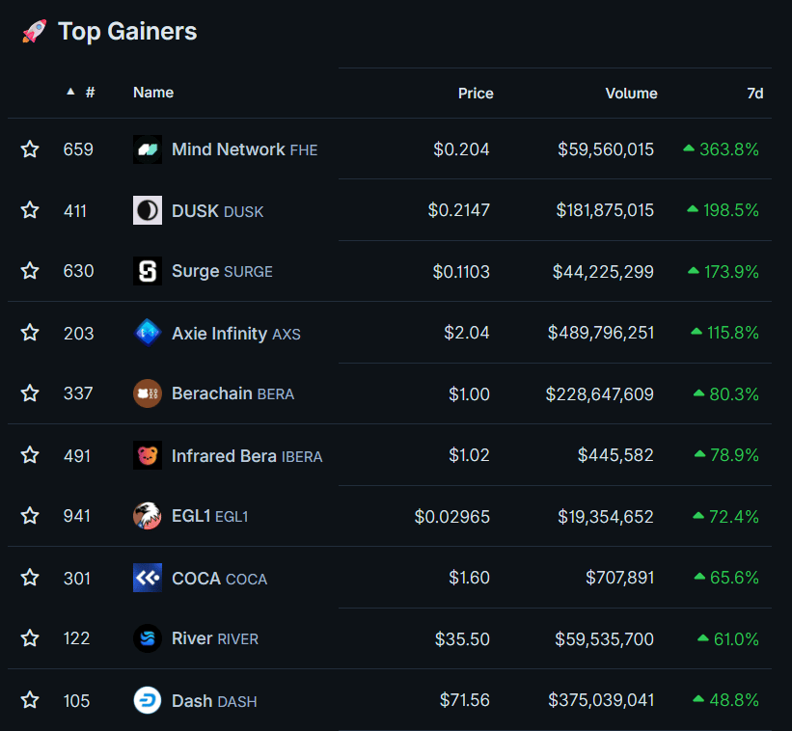This screenshot has height=731, width=792.
Task: Click rank number 659
Action: (78, 149)
